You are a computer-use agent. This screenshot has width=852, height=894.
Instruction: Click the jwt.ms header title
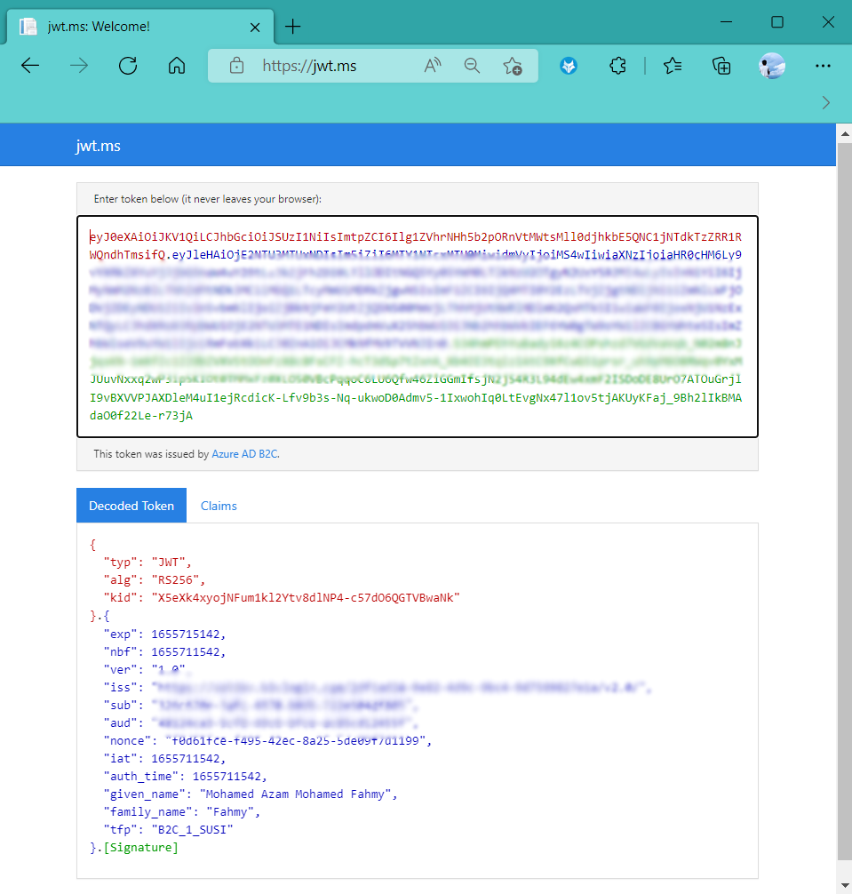coord(98,146)
